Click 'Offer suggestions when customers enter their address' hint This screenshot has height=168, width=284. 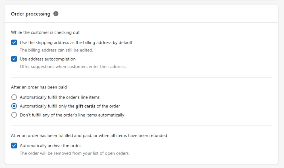point(73,67)
